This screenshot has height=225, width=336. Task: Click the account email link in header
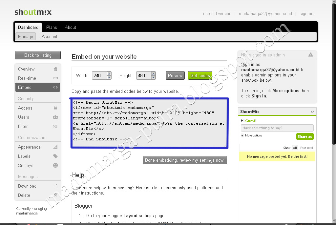265,14
